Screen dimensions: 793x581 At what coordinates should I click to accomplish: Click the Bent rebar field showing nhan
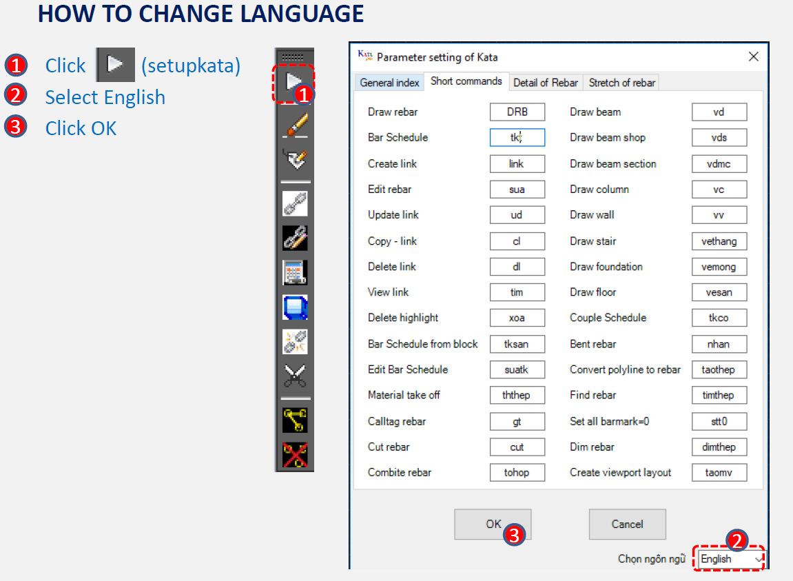coord(719,344)
